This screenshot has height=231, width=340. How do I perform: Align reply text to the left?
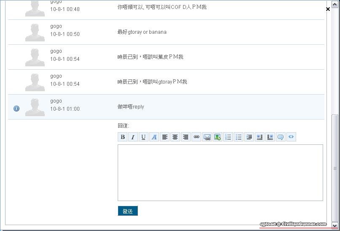[165, 137]
